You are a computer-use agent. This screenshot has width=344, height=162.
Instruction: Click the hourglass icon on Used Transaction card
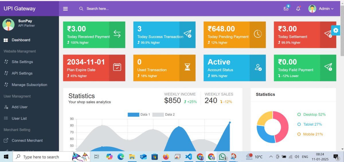[187, 67]
